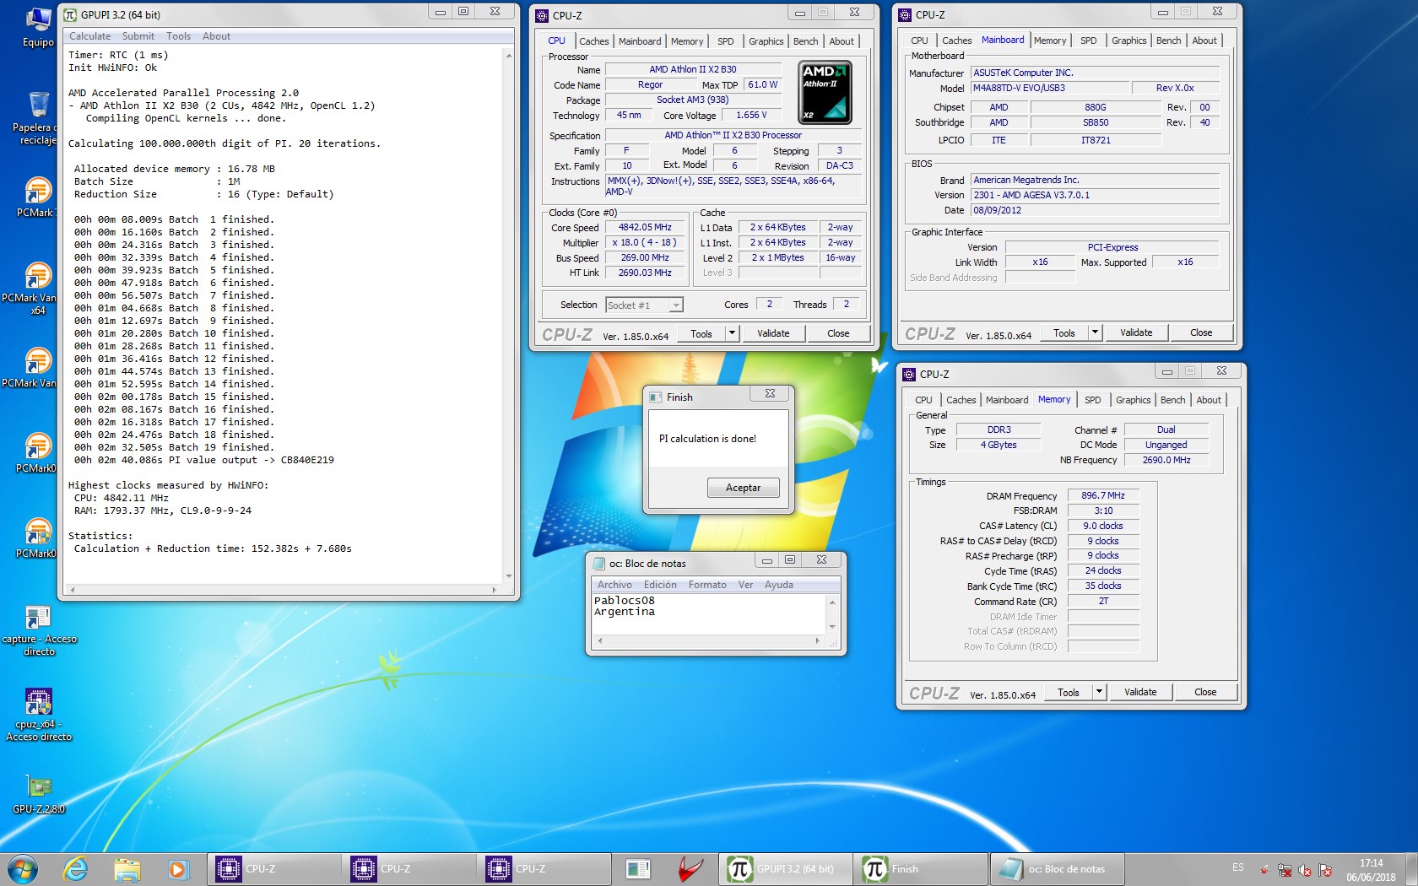Click the BIOS Version field 2301
This screenshot has height=886, width=1418.
[x=1095, y=195]
